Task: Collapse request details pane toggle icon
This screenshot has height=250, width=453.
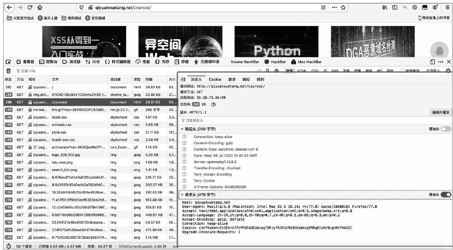Action: coord(183,80)
